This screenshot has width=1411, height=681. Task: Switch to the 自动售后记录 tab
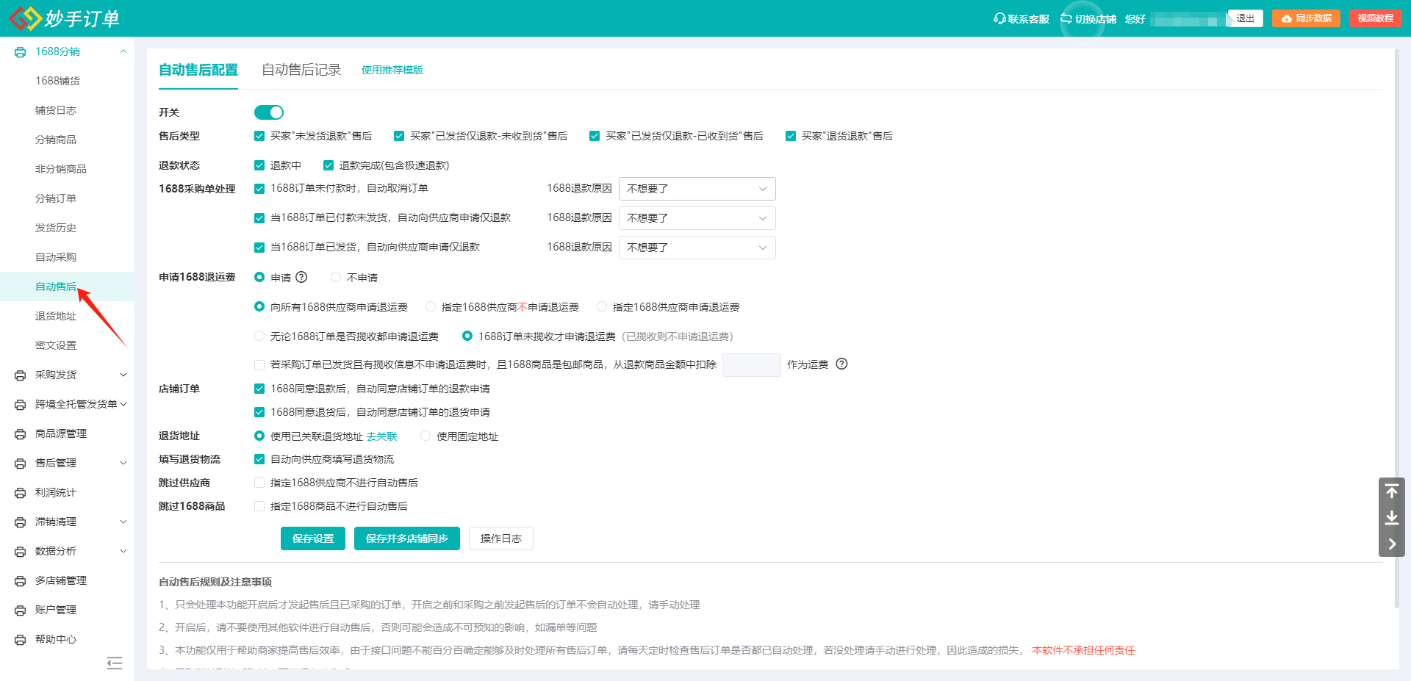(301, 70)
